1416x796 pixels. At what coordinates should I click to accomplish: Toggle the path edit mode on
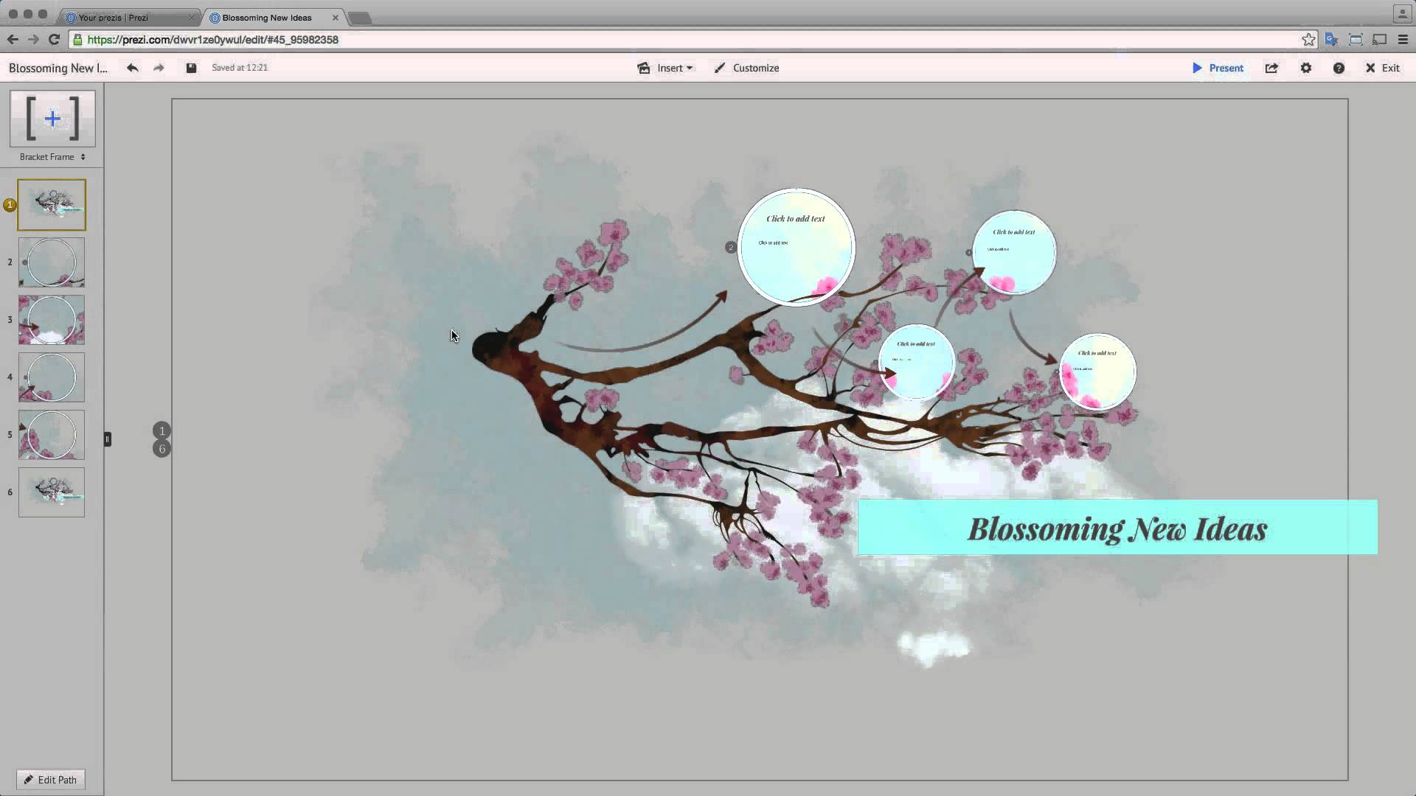coord(49,778)
